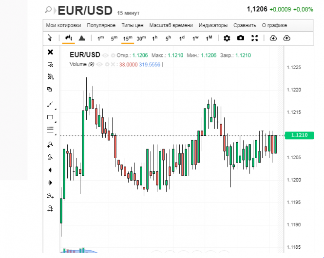Viewport: 324px width, 258px height.
Task: Click the '15 минут' interval label
Action: click(x=128, y=13)
